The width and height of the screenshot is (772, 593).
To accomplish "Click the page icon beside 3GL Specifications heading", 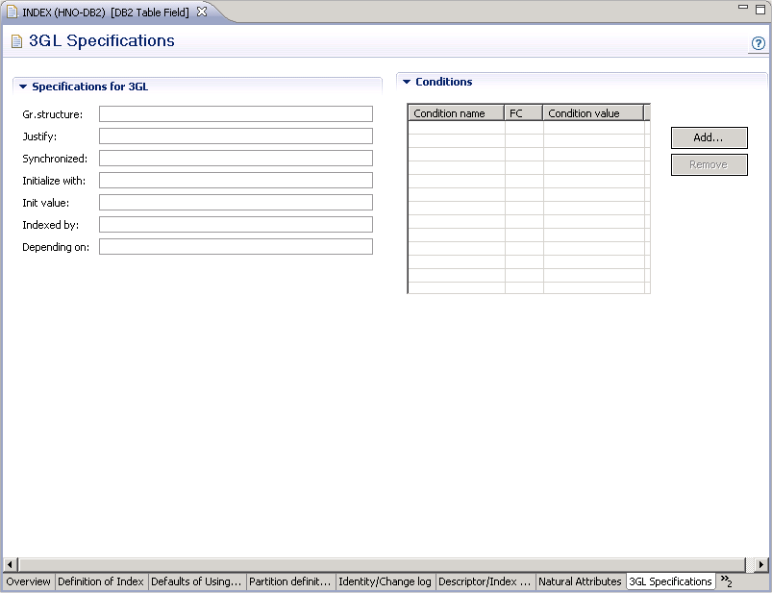I will [14, 41].
